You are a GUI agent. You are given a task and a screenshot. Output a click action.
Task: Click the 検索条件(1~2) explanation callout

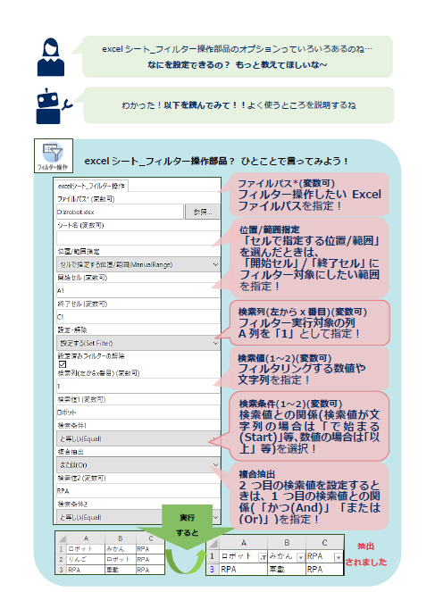click(309, 426)
